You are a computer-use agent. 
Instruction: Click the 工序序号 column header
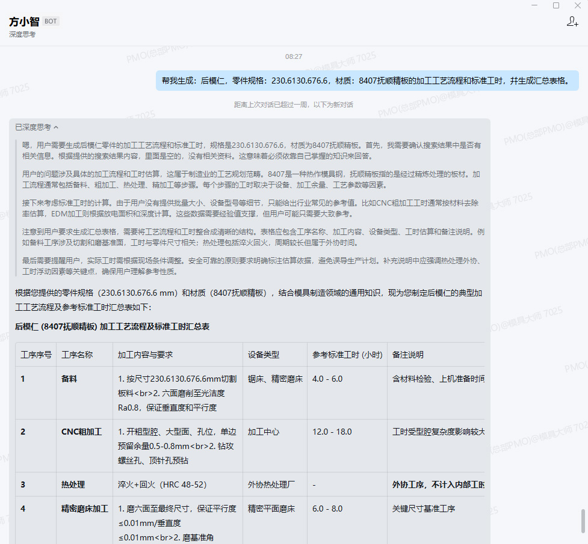pos(36,355)
